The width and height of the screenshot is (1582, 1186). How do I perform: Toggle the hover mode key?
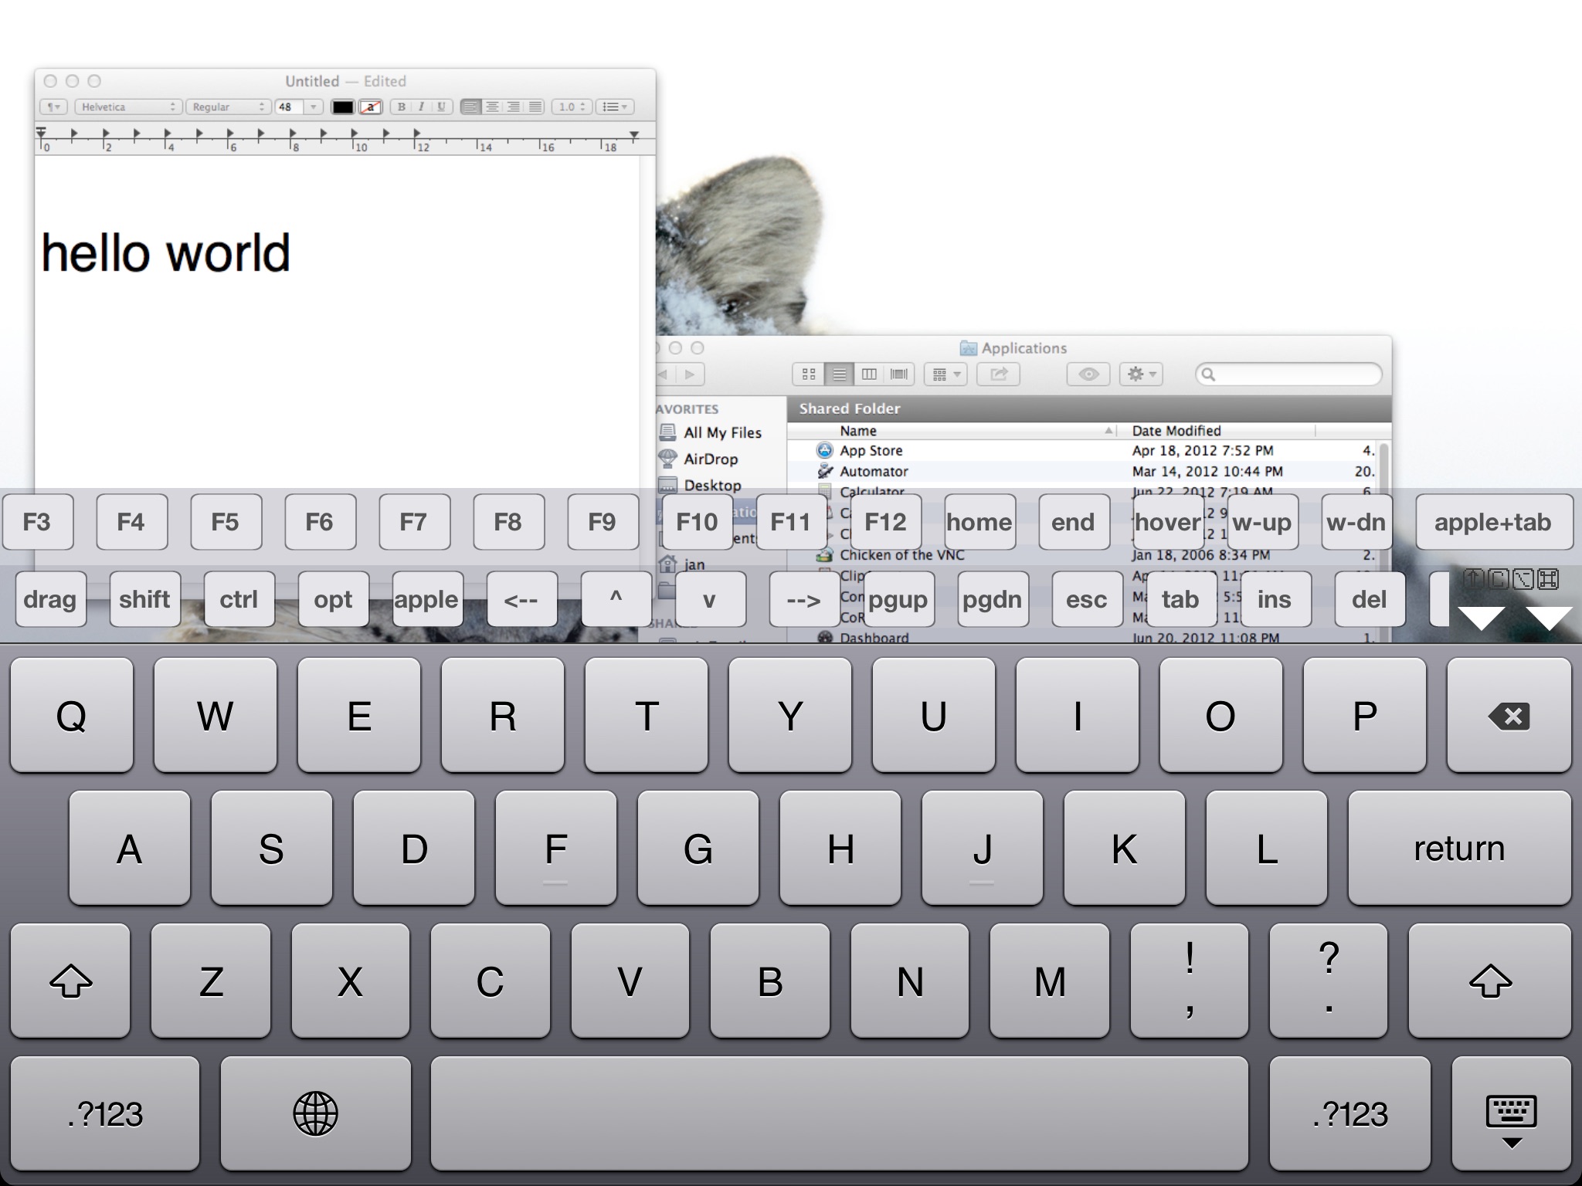tap(1167, 522)
